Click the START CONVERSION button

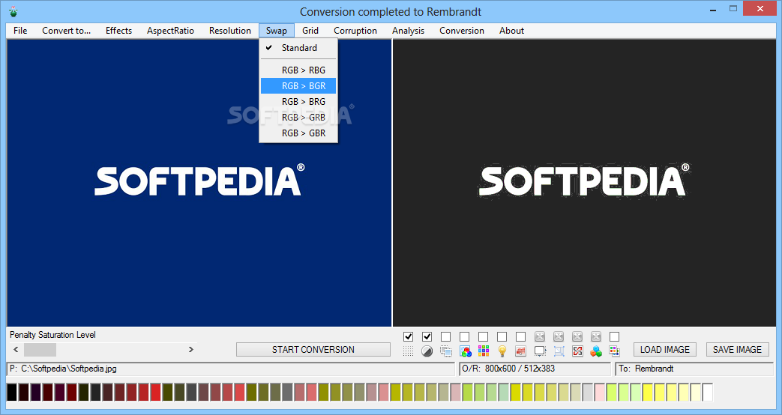[313, 349]
